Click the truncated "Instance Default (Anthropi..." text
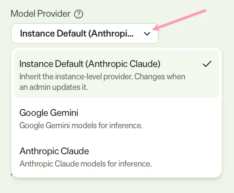This screenshot has width=234, height=193. [x=77, y=33]
